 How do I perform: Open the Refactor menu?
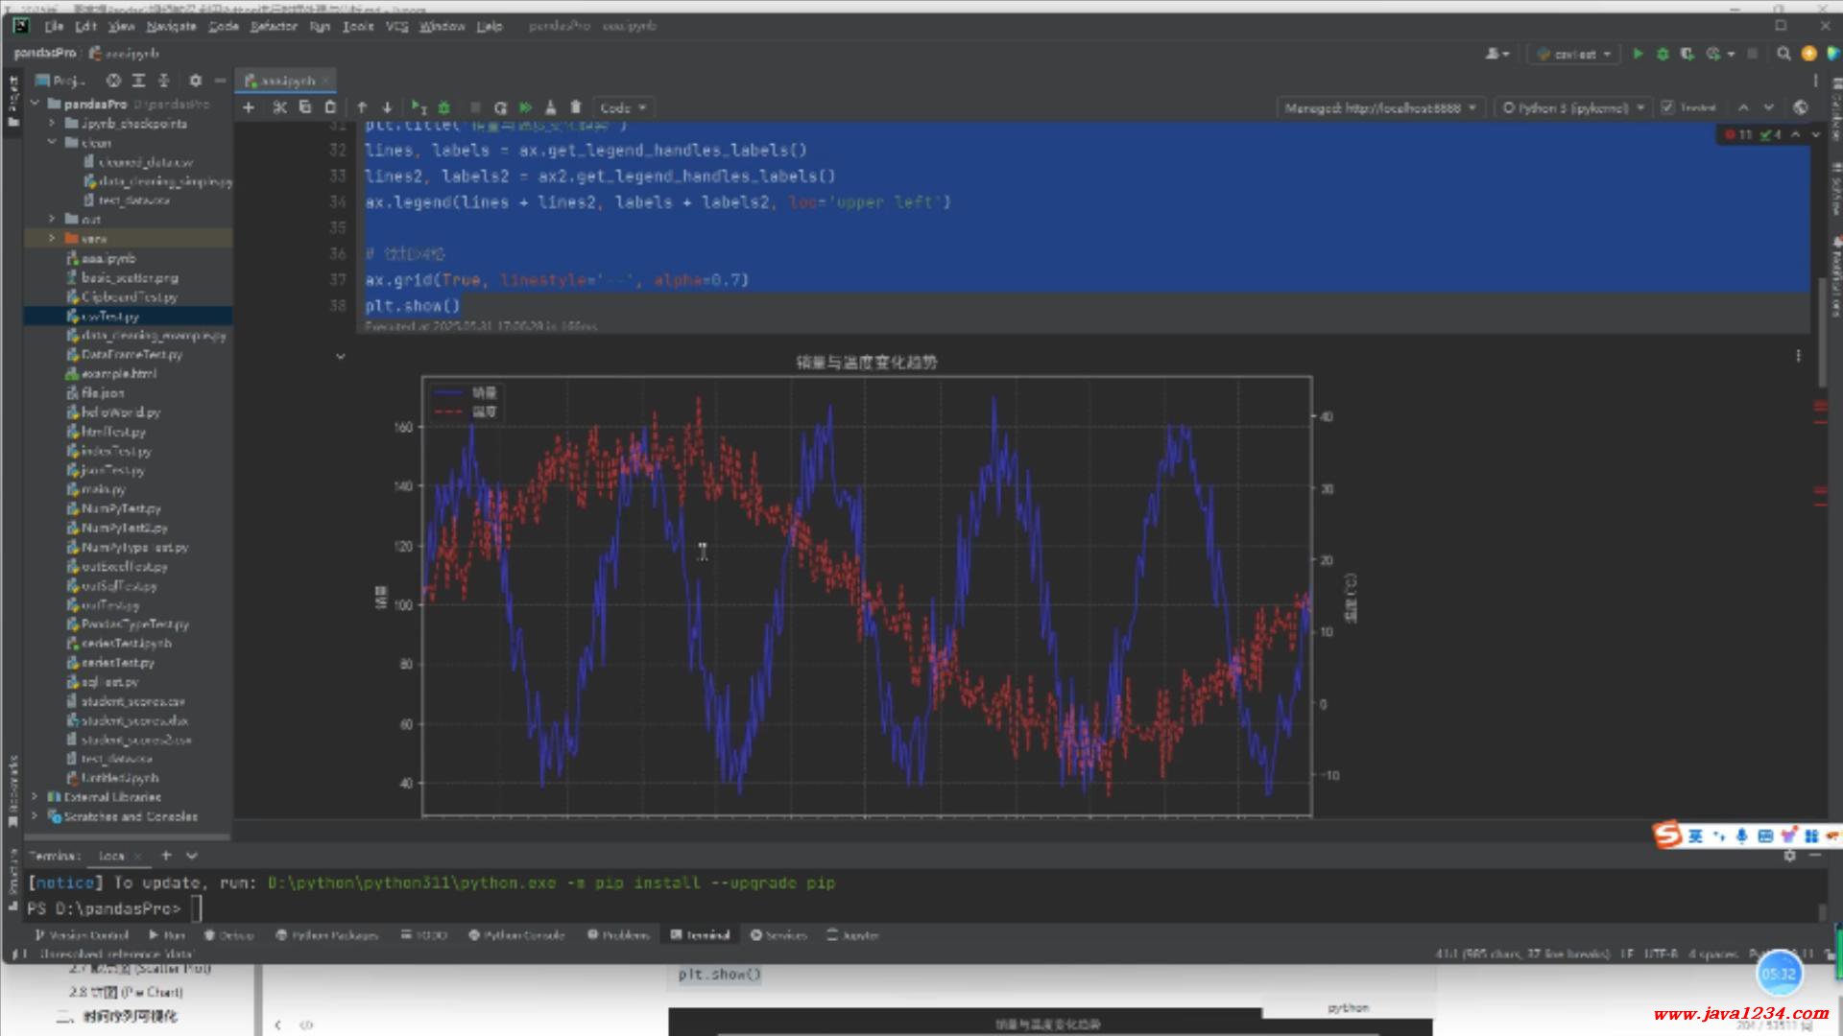(274, 26)
